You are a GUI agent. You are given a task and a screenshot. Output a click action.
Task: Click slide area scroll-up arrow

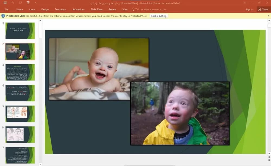point(269,21)
